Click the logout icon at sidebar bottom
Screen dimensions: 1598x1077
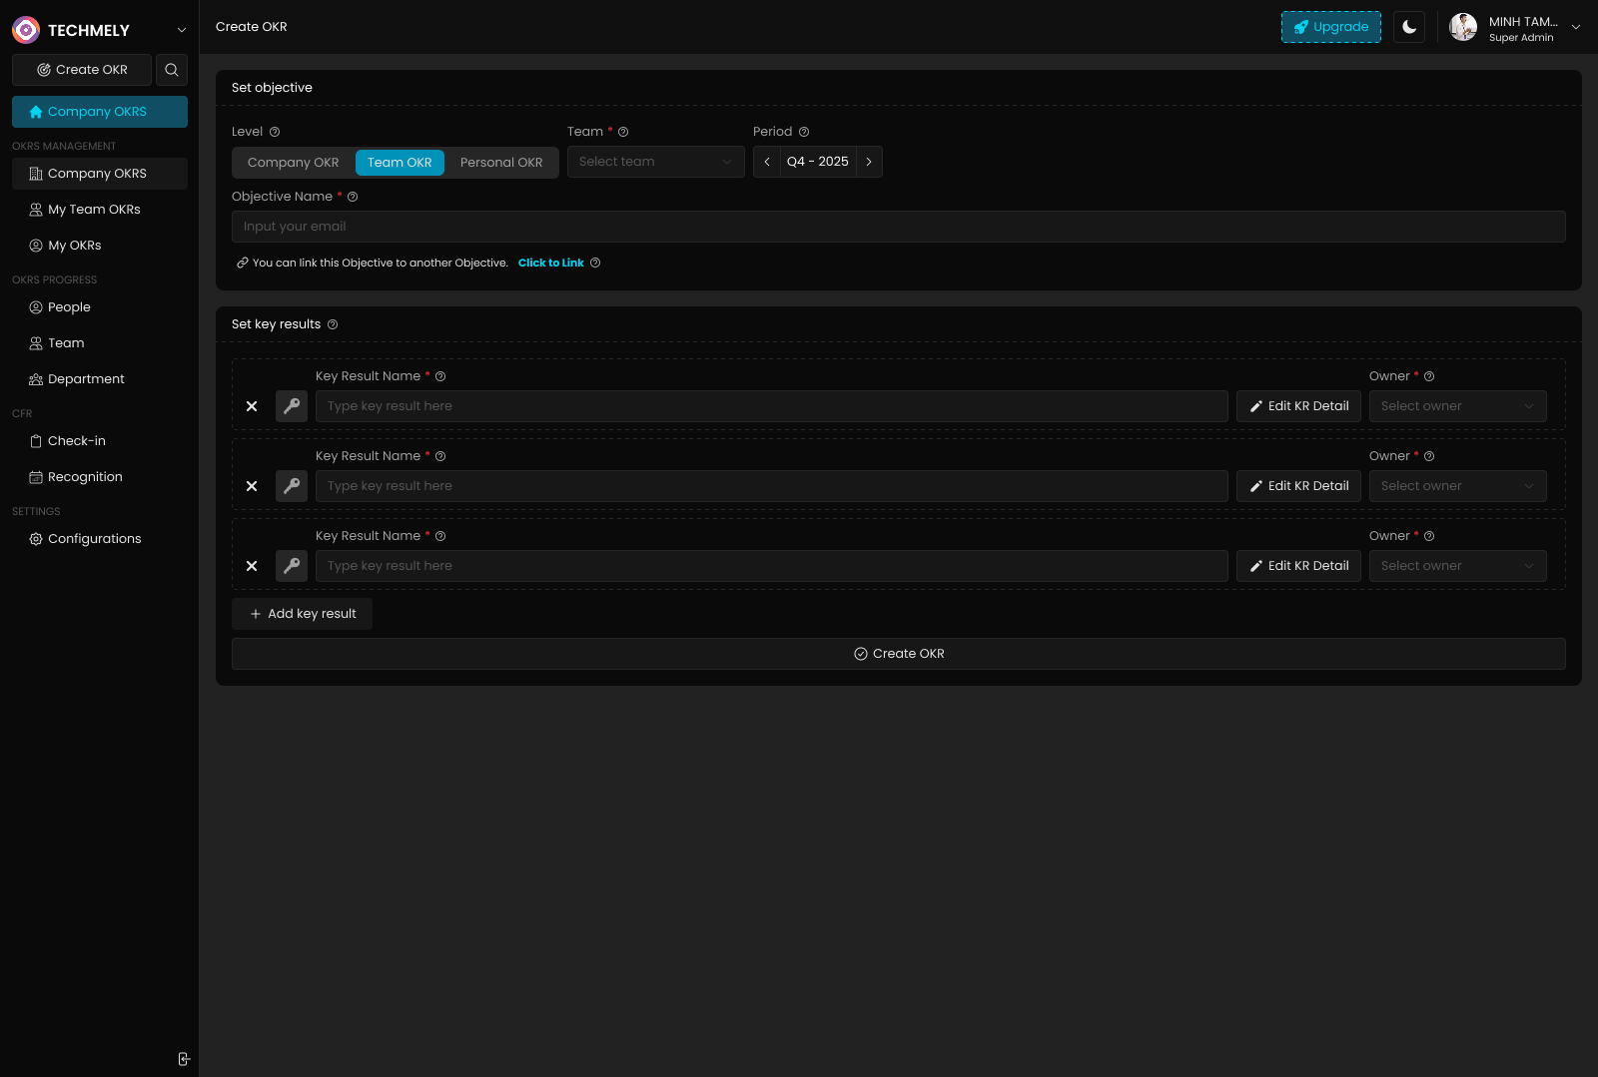184,1059
